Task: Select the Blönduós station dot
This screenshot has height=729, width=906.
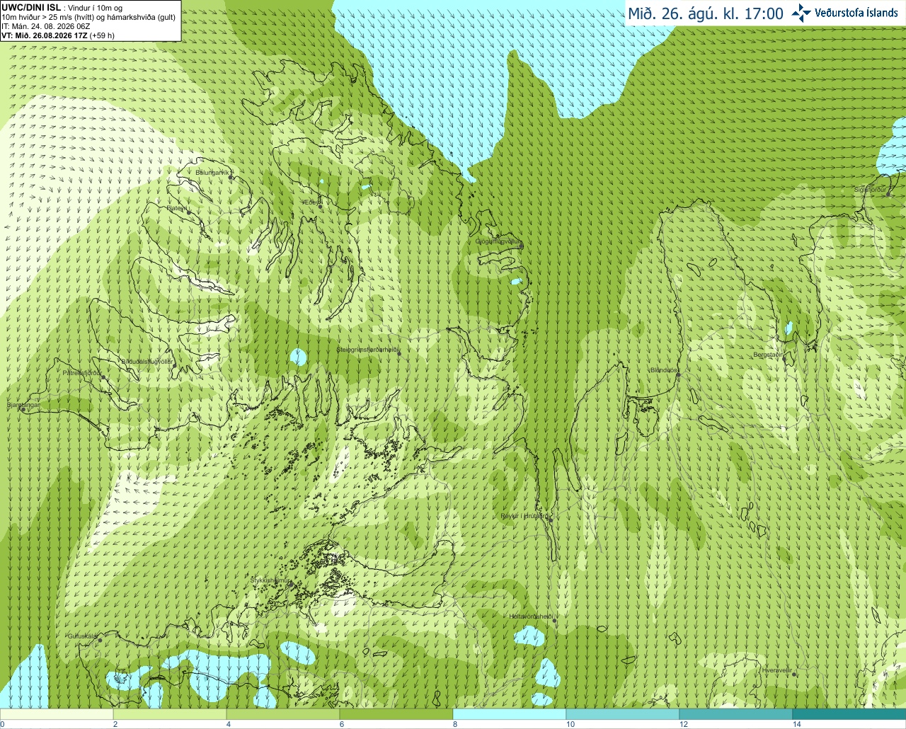Action: coord(678,377)
